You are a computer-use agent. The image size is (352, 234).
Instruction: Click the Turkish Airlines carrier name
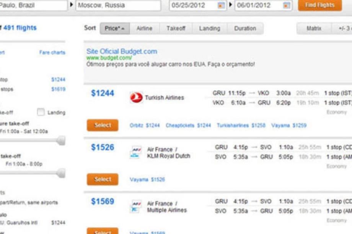click(164, 98)
